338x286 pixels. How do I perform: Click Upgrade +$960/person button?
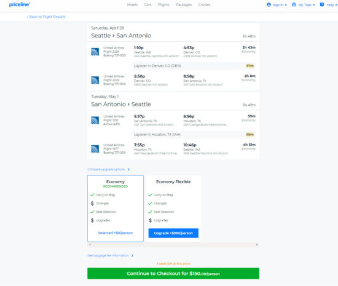[173, 233]
